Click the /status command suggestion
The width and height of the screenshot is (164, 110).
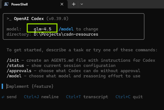coord(15,66)
